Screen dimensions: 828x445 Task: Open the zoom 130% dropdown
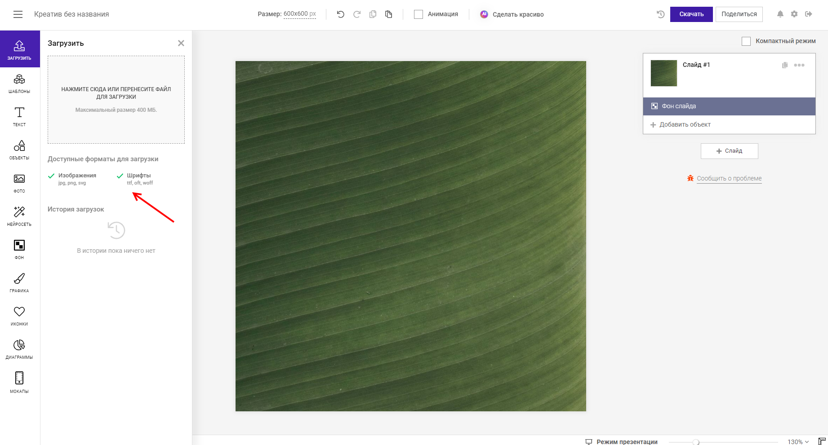coord(798,442)
